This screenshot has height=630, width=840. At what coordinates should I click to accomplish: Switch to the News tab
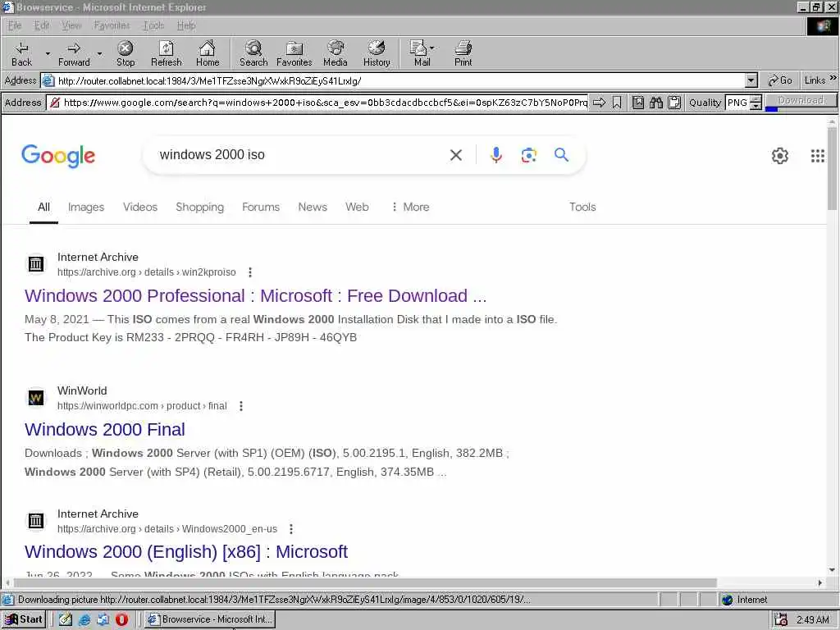[x=313, y=207]
